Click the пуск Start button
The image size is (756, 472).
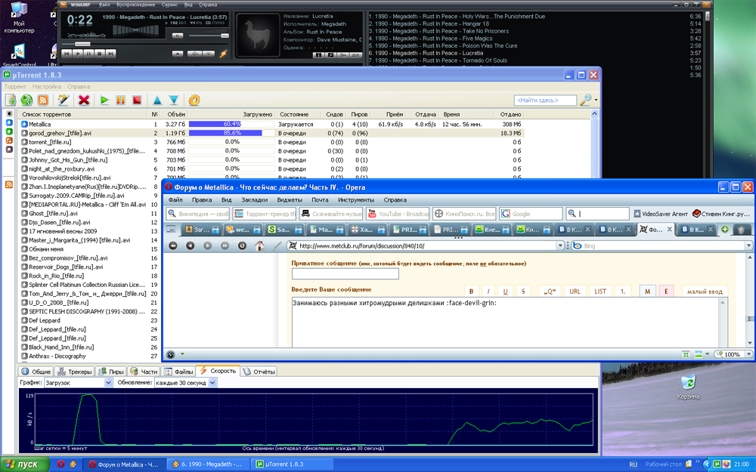[22, 464]
